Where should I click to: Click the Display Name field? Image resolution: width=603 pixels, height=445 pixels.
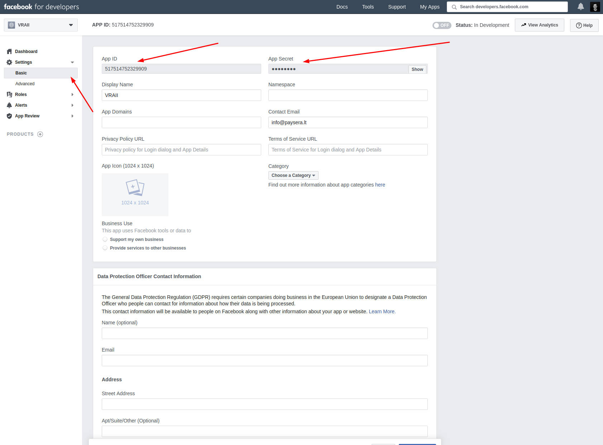pos(181,95)
